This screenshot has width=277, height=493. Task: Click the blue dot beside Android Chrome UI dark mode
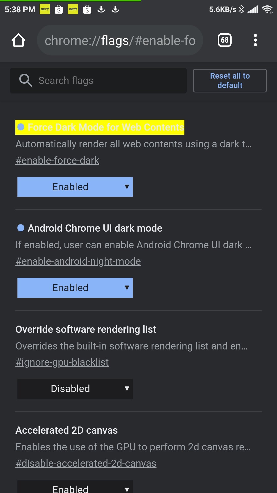(21, 228)
